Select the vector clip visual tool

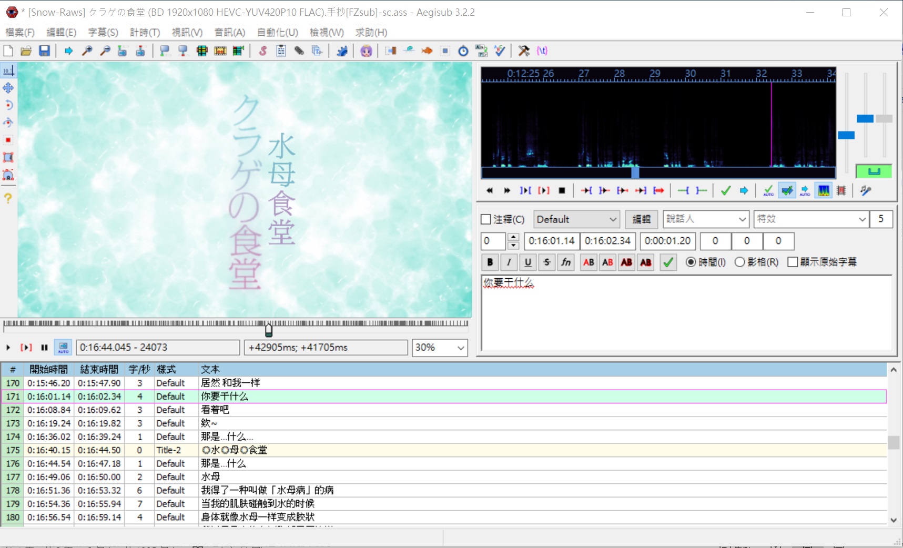click(x=8, y=175)
